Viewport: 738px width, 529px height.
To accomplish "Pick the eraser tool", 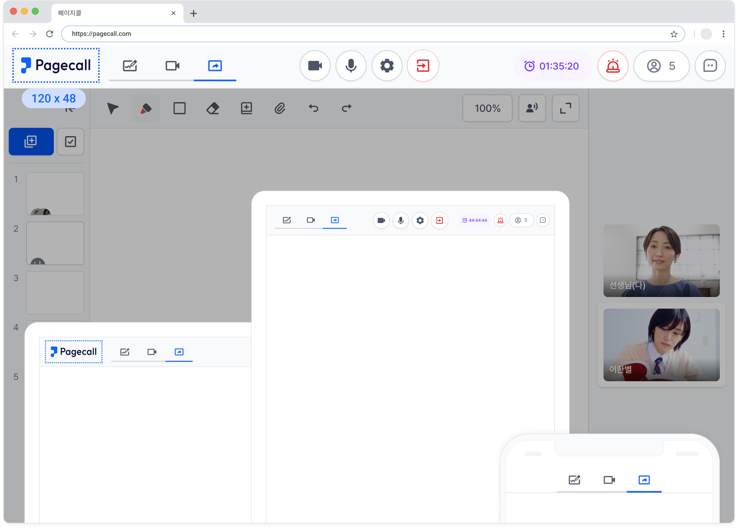I will click(x=213, y=108).
